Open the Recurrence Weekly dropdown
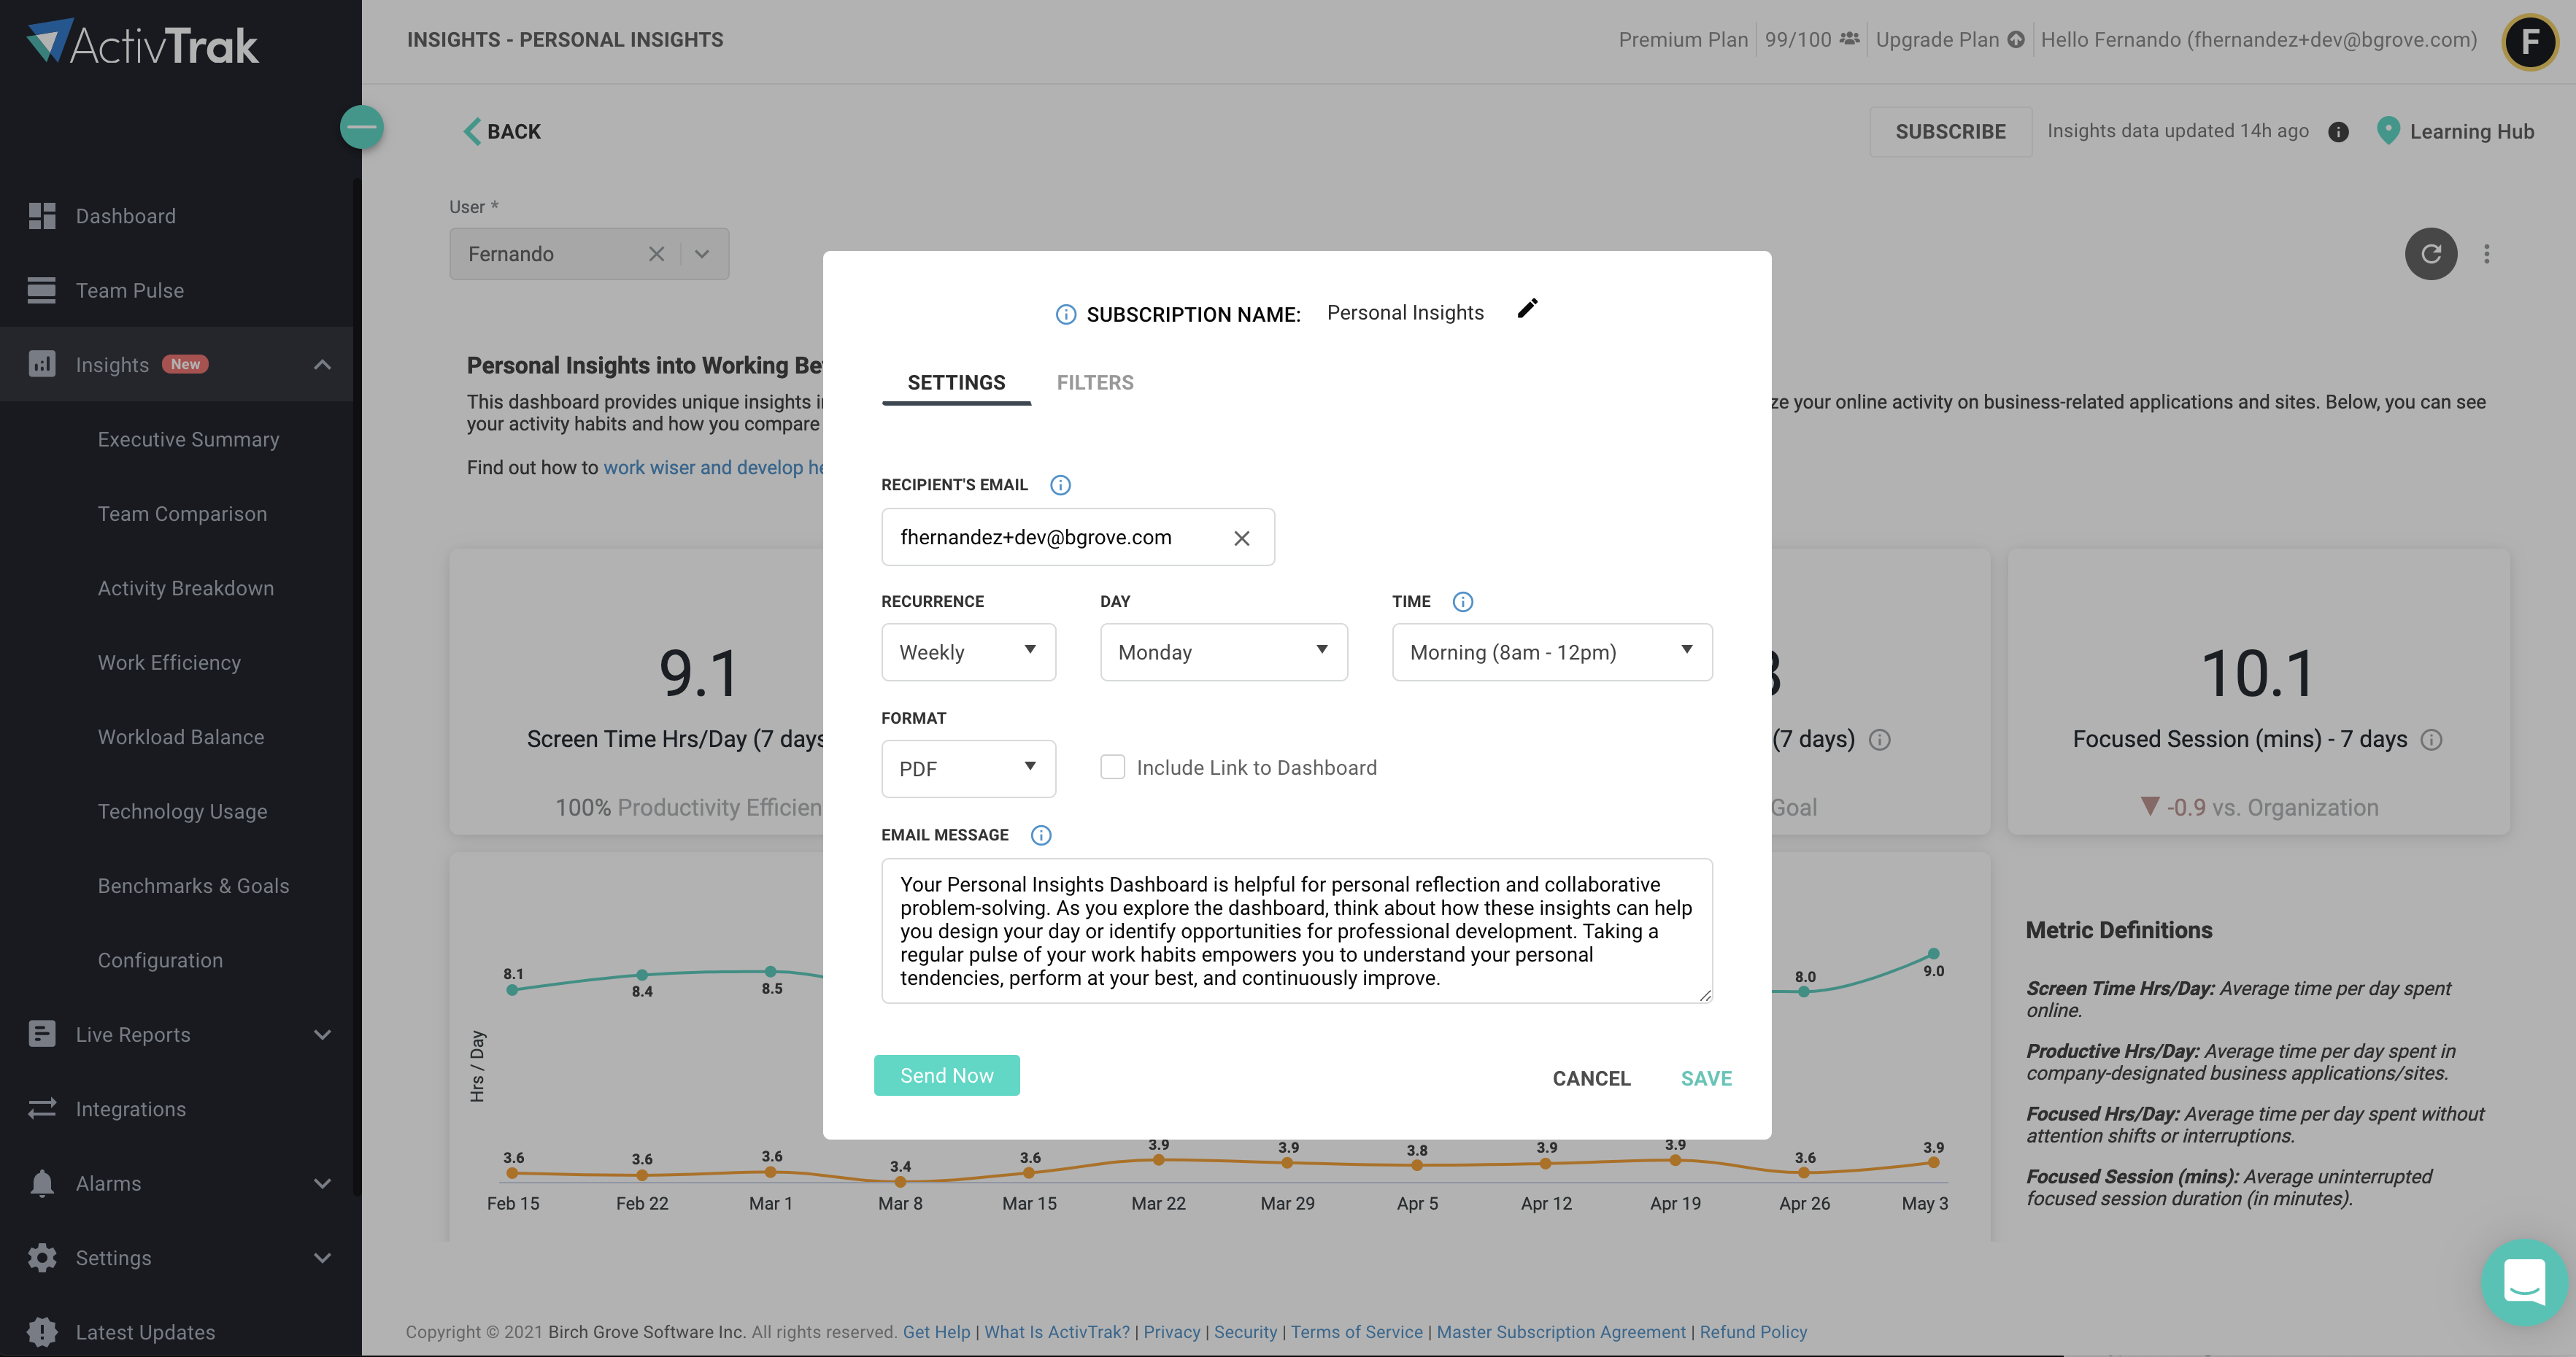Screen dimensions: 2576x1357 968,652
